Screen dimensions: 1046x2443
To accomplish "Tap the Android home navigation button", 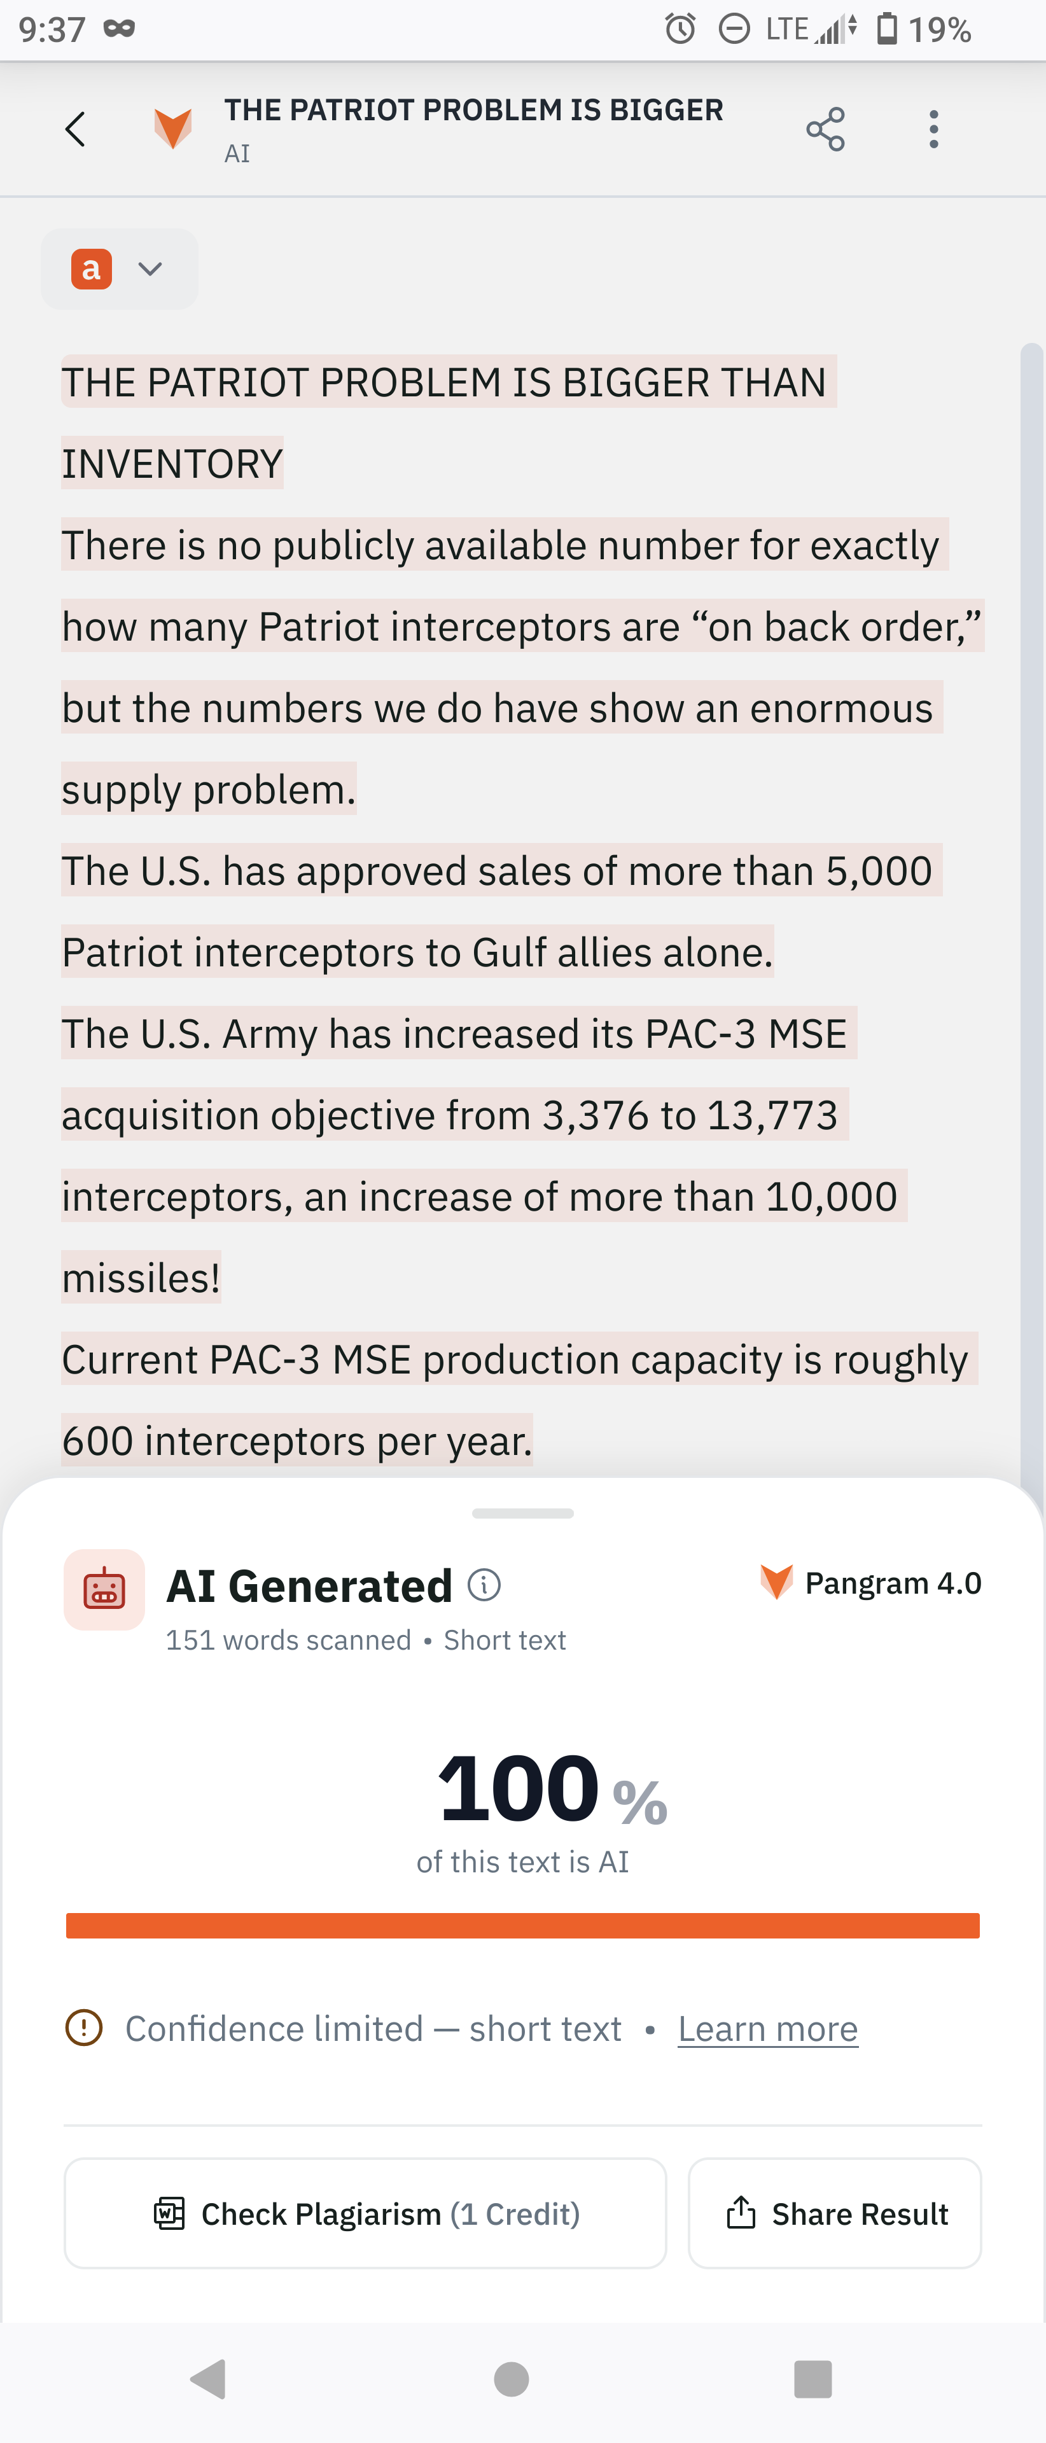I will [x=512, y=2379].
